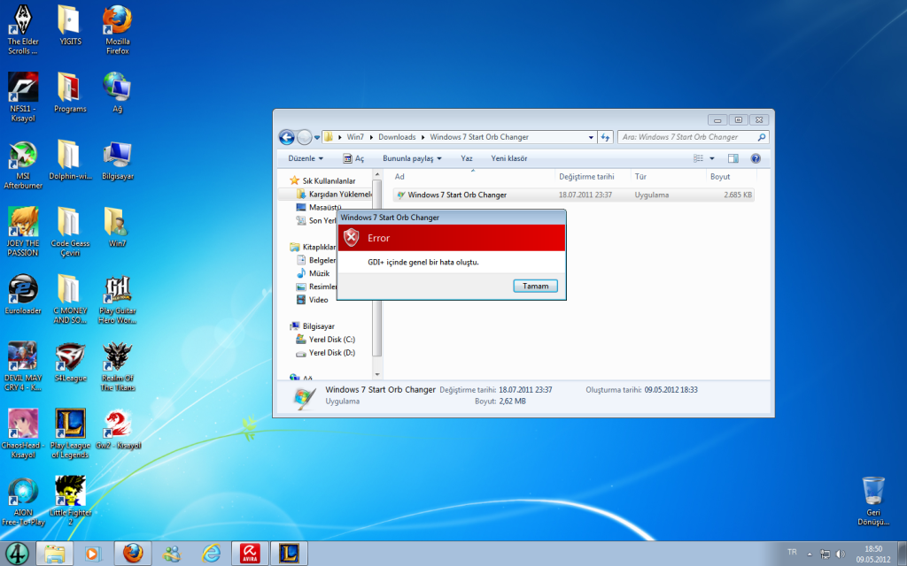907x566 pixels.
Task: Open the Ağ network desktop icon
Action: [x=118, y=92]
